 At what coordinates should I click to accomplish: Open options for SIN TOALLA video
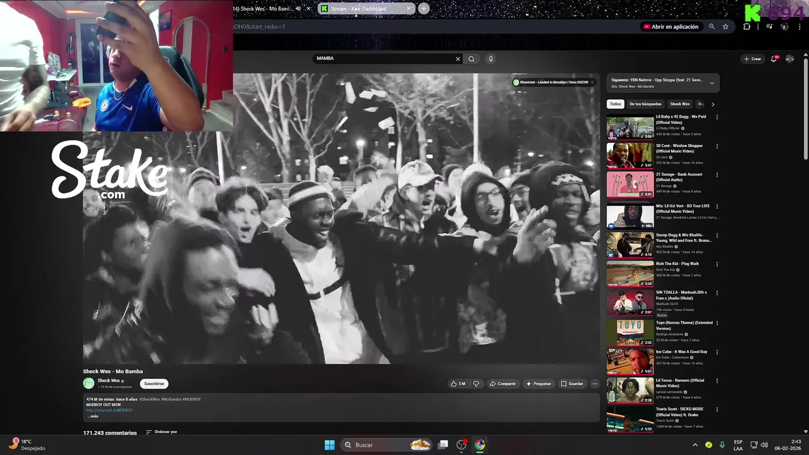717,293
